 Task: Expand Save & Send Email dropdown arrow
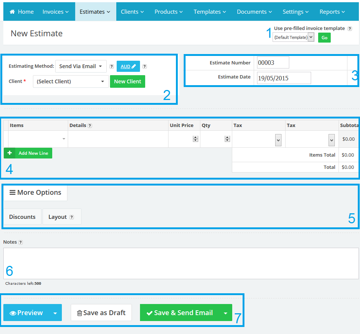click(x=225, y=313)
